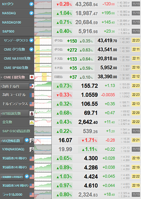Click the Twitter icon beside VIX恐怖指数
This screenshot has height=199, width=141.
click(x=27, y=140)
